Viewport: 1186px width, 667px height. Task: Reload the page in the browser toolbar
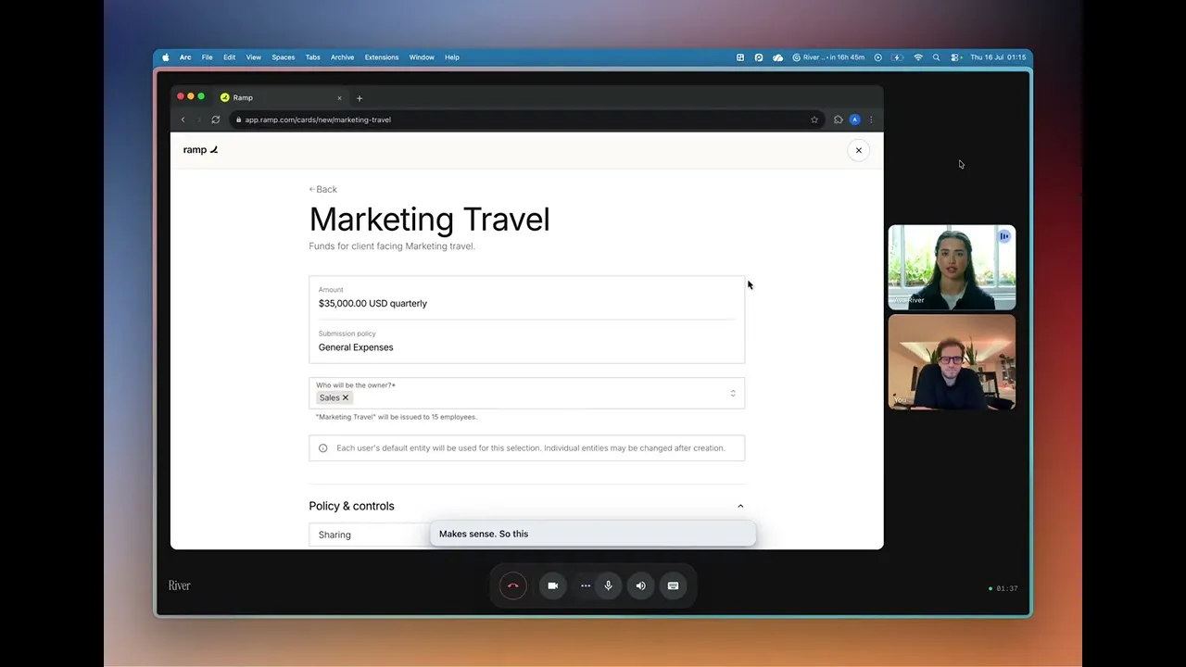click(x=216, y=120)
